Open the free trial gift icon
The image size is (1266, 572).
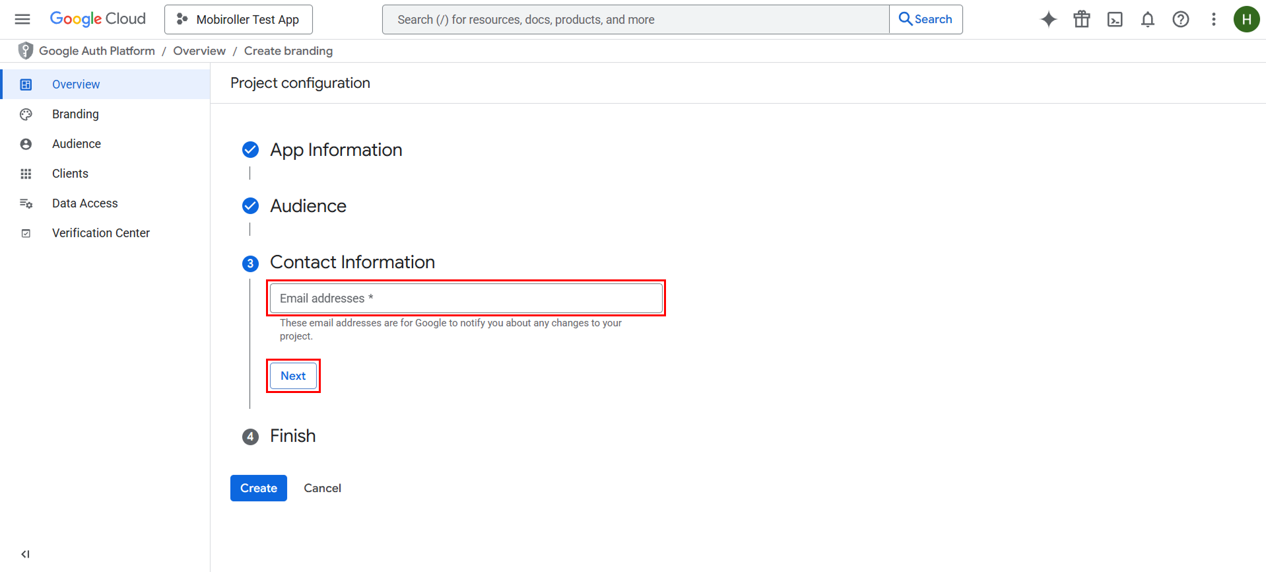(1082, 19)
